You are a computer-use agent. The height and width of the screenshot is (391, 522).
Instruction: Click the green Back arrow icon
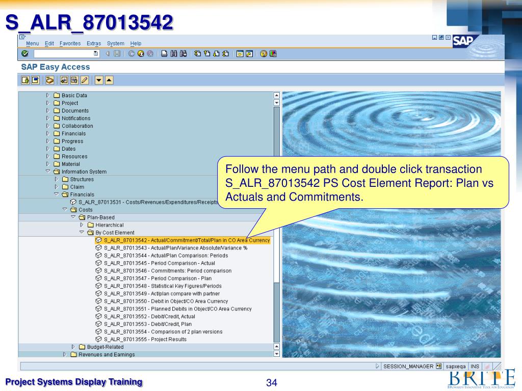point(132,53)
